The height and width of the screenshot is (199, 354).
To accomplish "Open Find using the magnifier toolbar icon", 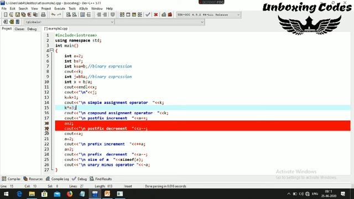I will [x=69, y=15].
